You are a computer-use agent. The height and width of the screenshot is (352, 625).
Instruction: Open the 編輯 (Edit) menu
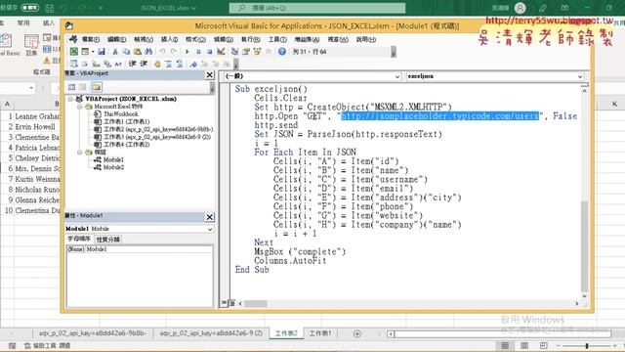click(117, 39)
